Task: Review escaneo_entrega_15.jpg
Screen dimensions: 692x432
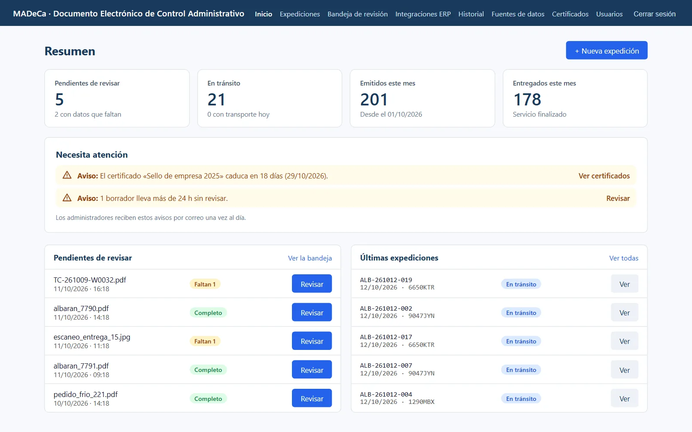Action: click(312, 341)
